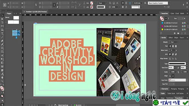
Task: Select the Zoom magnifier tool
Action: click(2, 81)
